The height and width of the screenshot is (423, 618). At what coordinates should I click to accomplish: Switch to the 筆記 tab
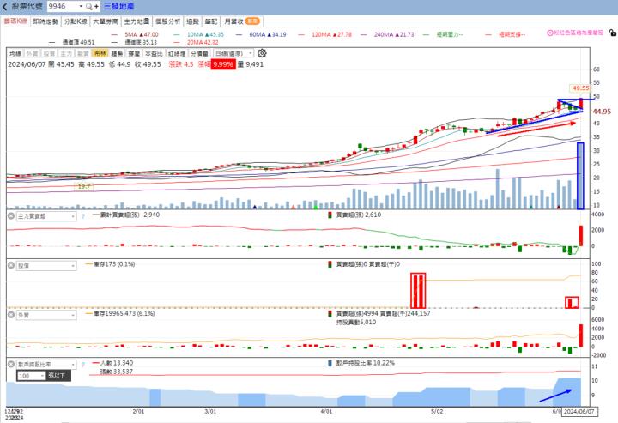(211, 21)
